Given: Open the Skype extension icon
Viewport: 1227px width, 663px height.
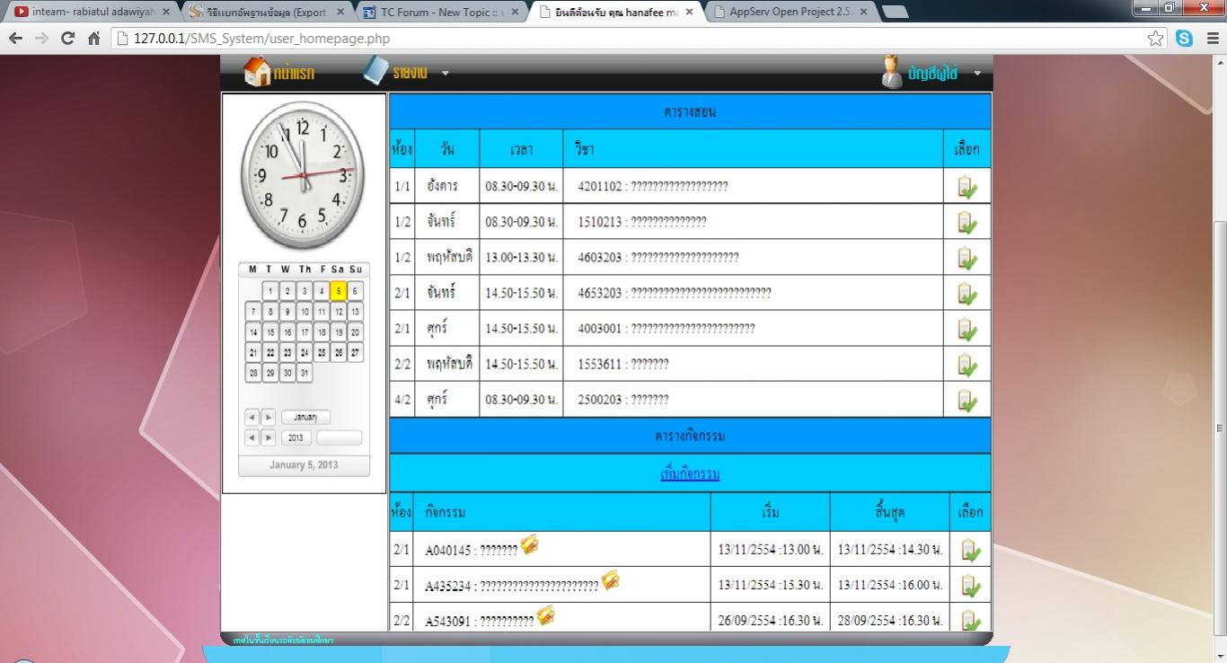Looking at the screenshot, I should [x=1184, y=39].
